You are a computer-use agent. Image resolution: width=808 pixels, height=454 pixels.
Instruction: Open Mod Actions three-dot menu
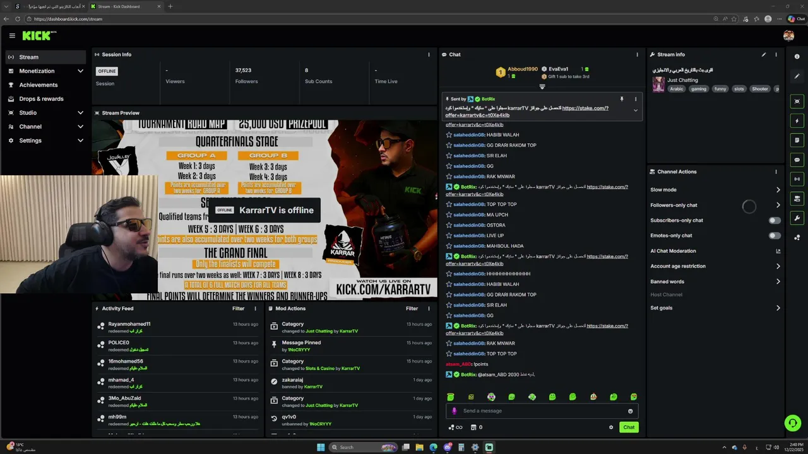tap(429, 308)
